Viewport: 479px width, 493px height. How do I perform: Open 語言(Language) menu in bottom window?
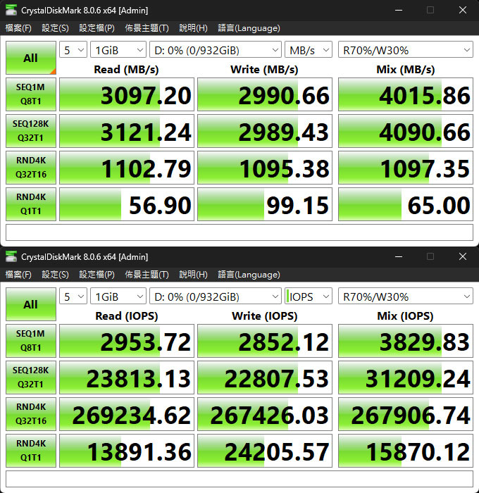point(249,275)
